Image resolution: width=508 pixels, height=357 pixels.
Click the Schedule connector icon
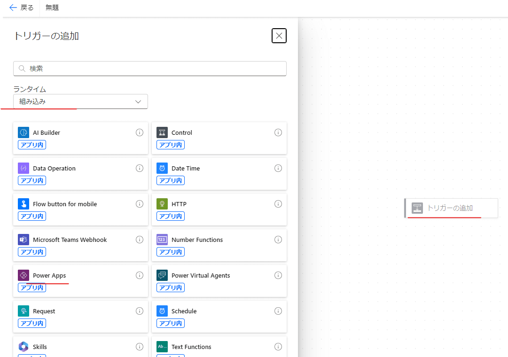pyautogui.click(x=162, y=310)
